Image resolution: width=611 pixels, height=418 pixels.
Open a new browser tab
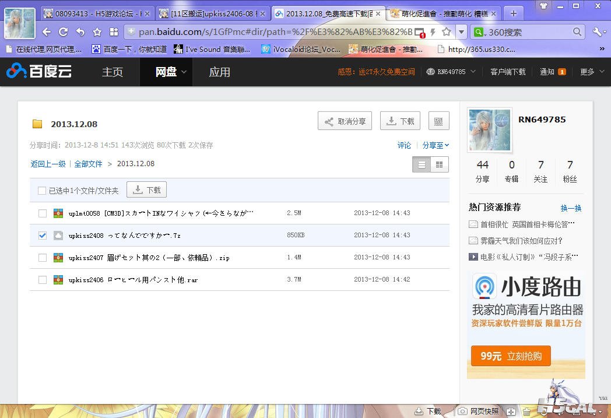[x=513, y=13]
